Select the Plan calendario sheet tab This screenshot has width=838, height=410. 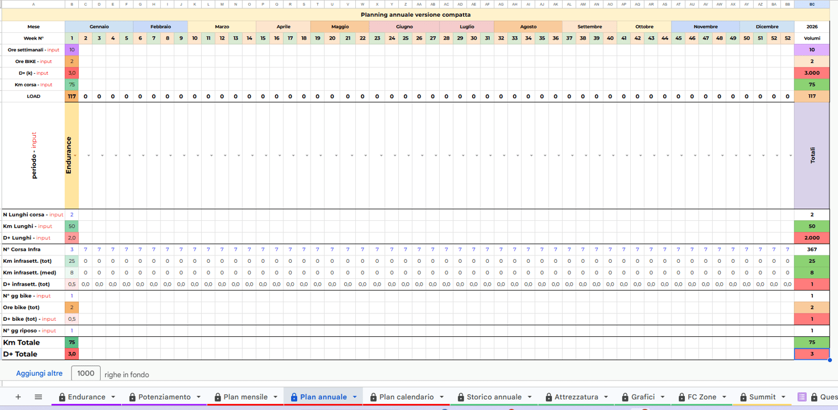[406, 397]
